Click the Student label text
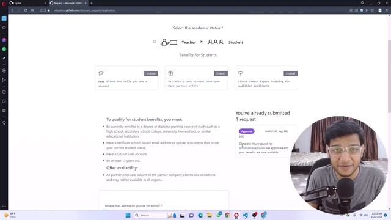The image size is (391, 220). [x=236, y=42]
